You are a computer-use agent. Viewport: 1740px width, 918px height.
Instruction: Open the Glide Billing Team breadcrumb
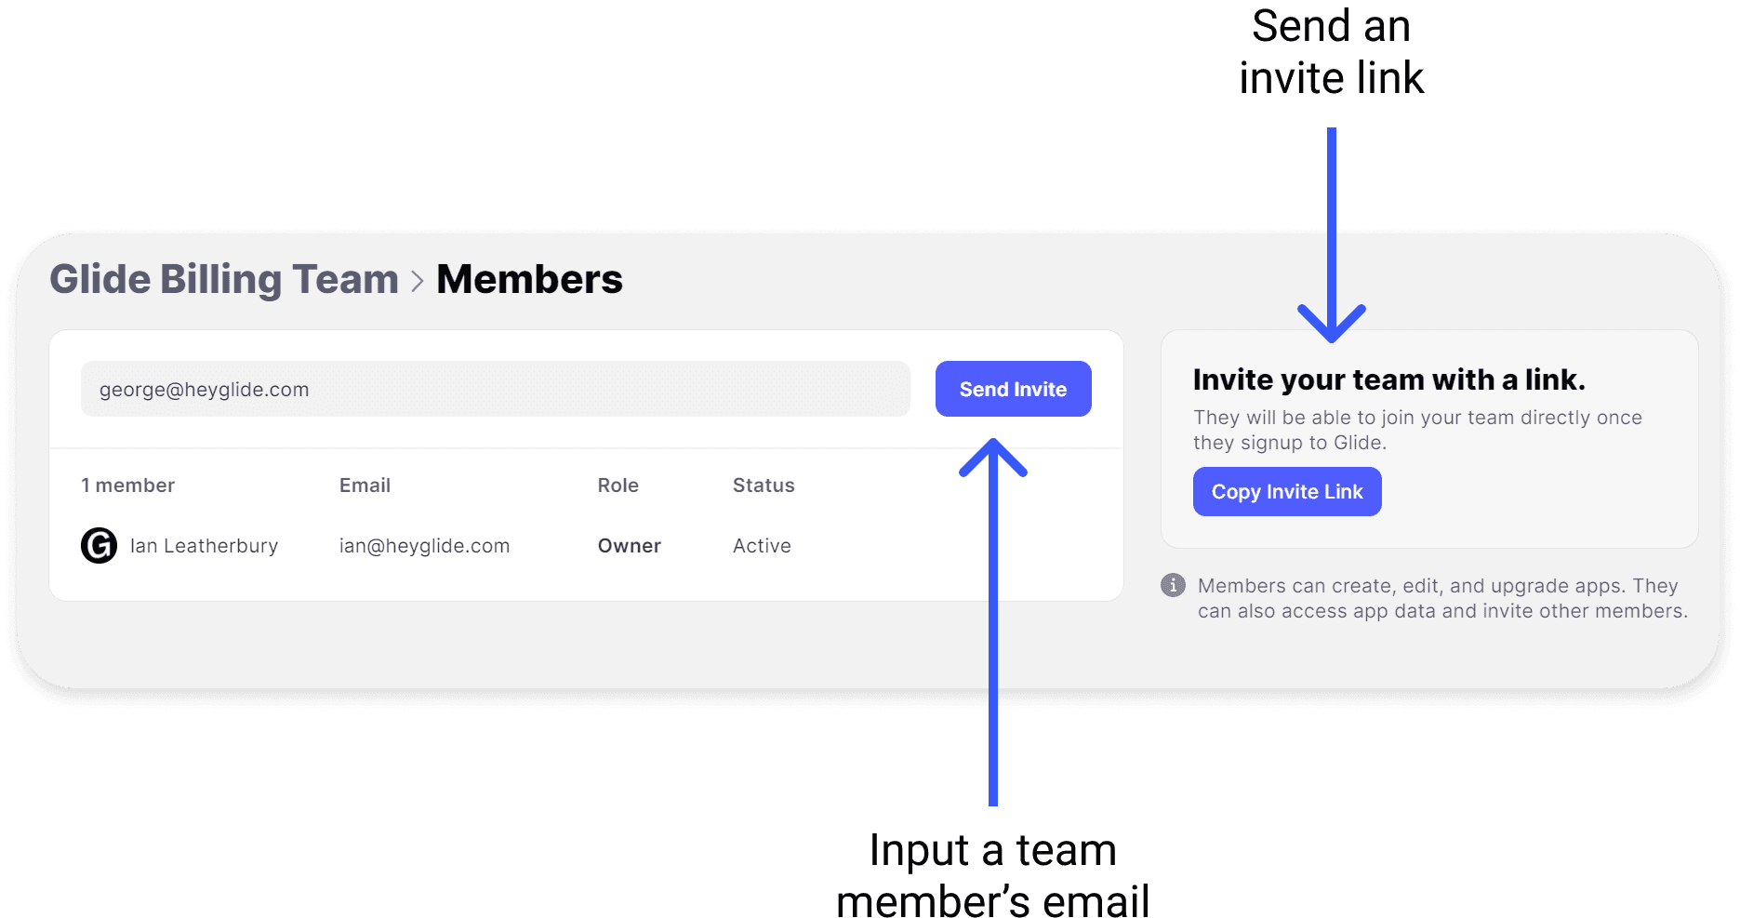[x=224, y=279]
